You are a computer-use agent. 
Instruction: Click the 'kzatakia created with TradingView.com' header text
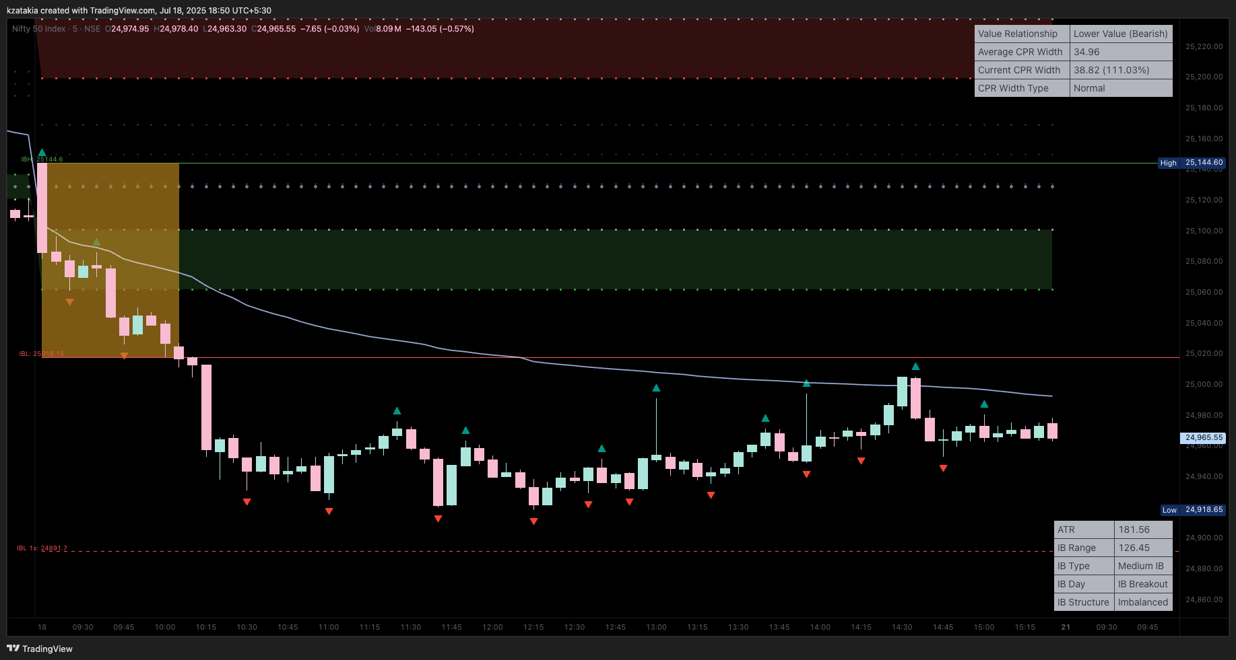[x=81, y=11]
